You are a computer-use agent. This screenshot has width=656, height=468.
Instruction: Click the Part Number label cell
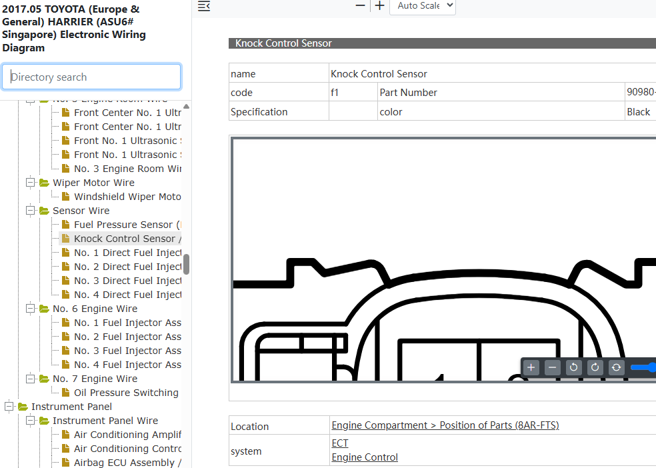coord(501,93)
